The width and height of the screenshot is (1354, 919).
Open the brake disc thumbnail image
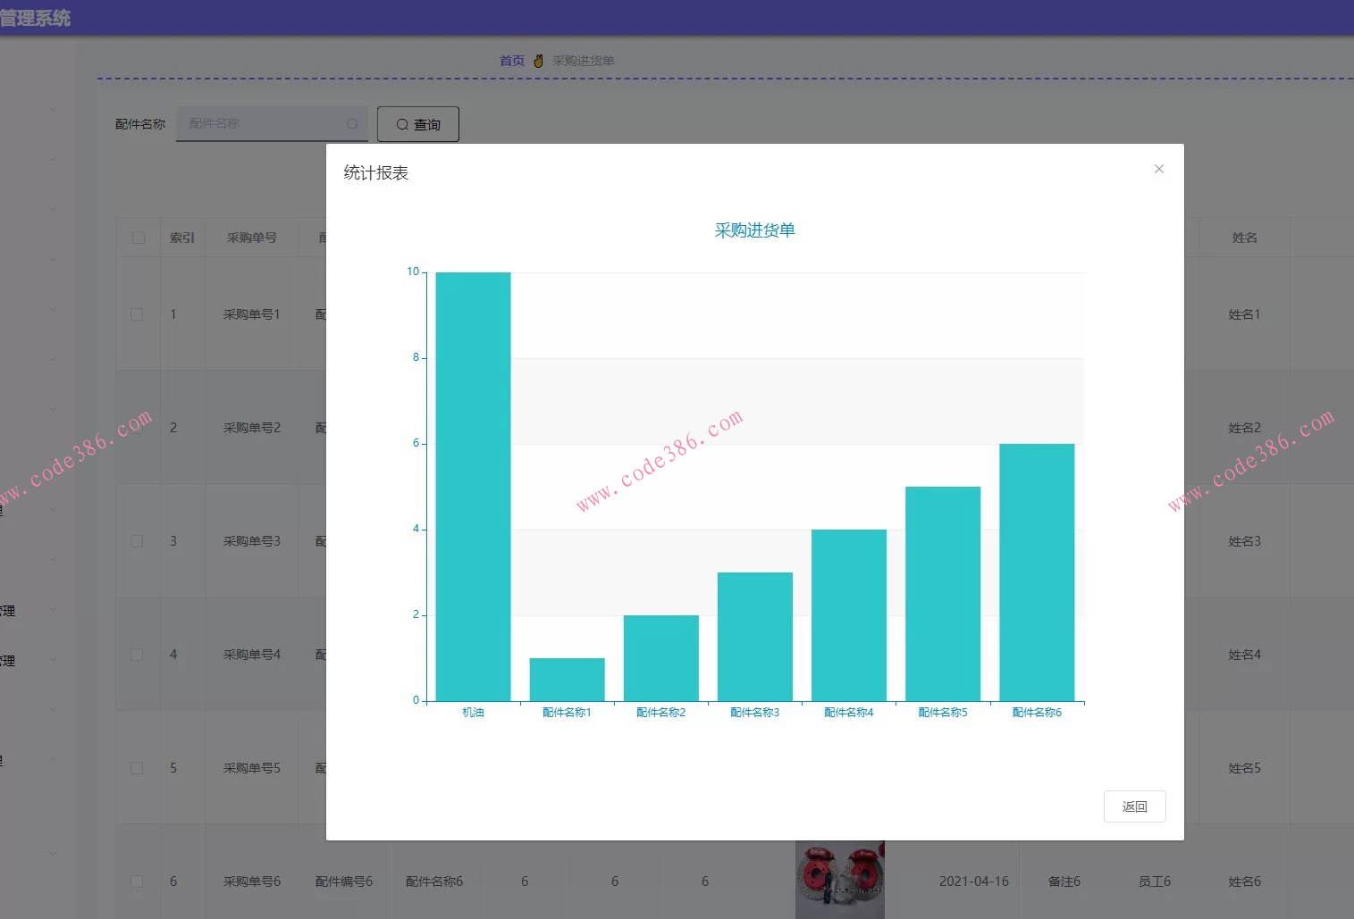(839, 880)
